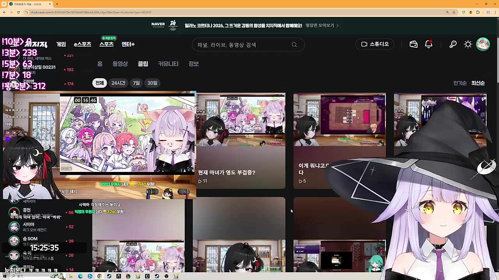Switch sorting to 인기순

pos(460,83)
